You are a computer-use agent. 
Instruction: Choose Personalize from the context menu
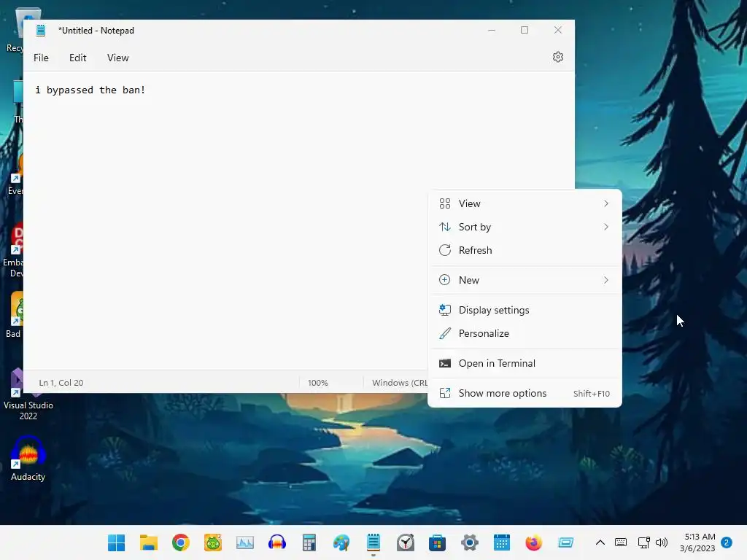coord(525,333)
